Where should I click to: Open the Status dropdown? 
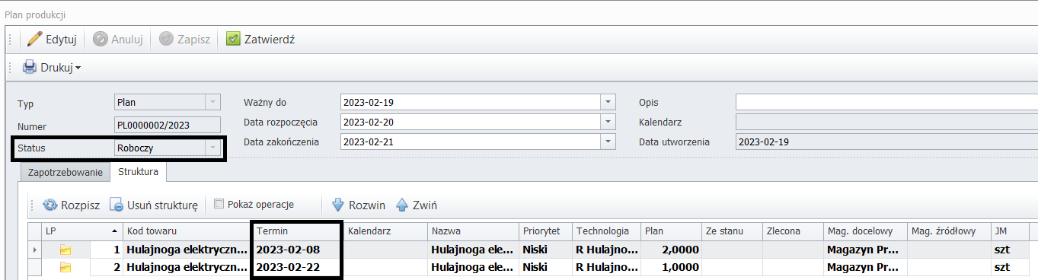click(212, 148)
